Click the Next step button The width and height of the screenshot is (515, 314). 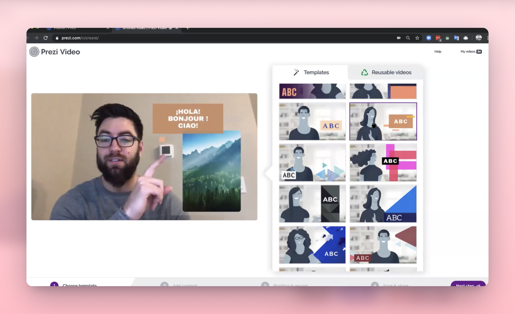pyautogui.click(x=468, y=285)
